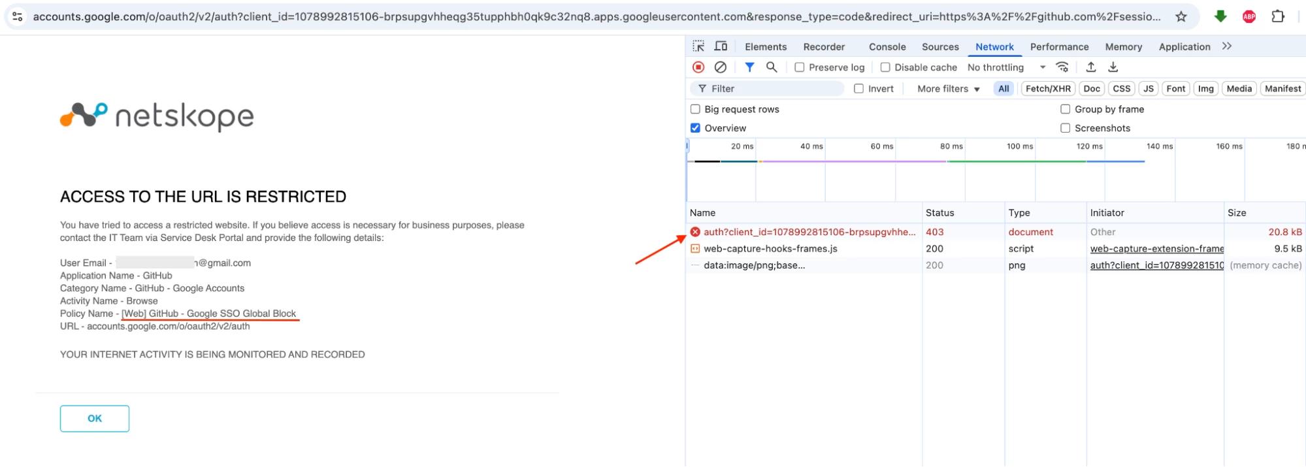Stop recording network log
Image resolution: width=1306 pixels, height=467 pixels.
point(698,67)
